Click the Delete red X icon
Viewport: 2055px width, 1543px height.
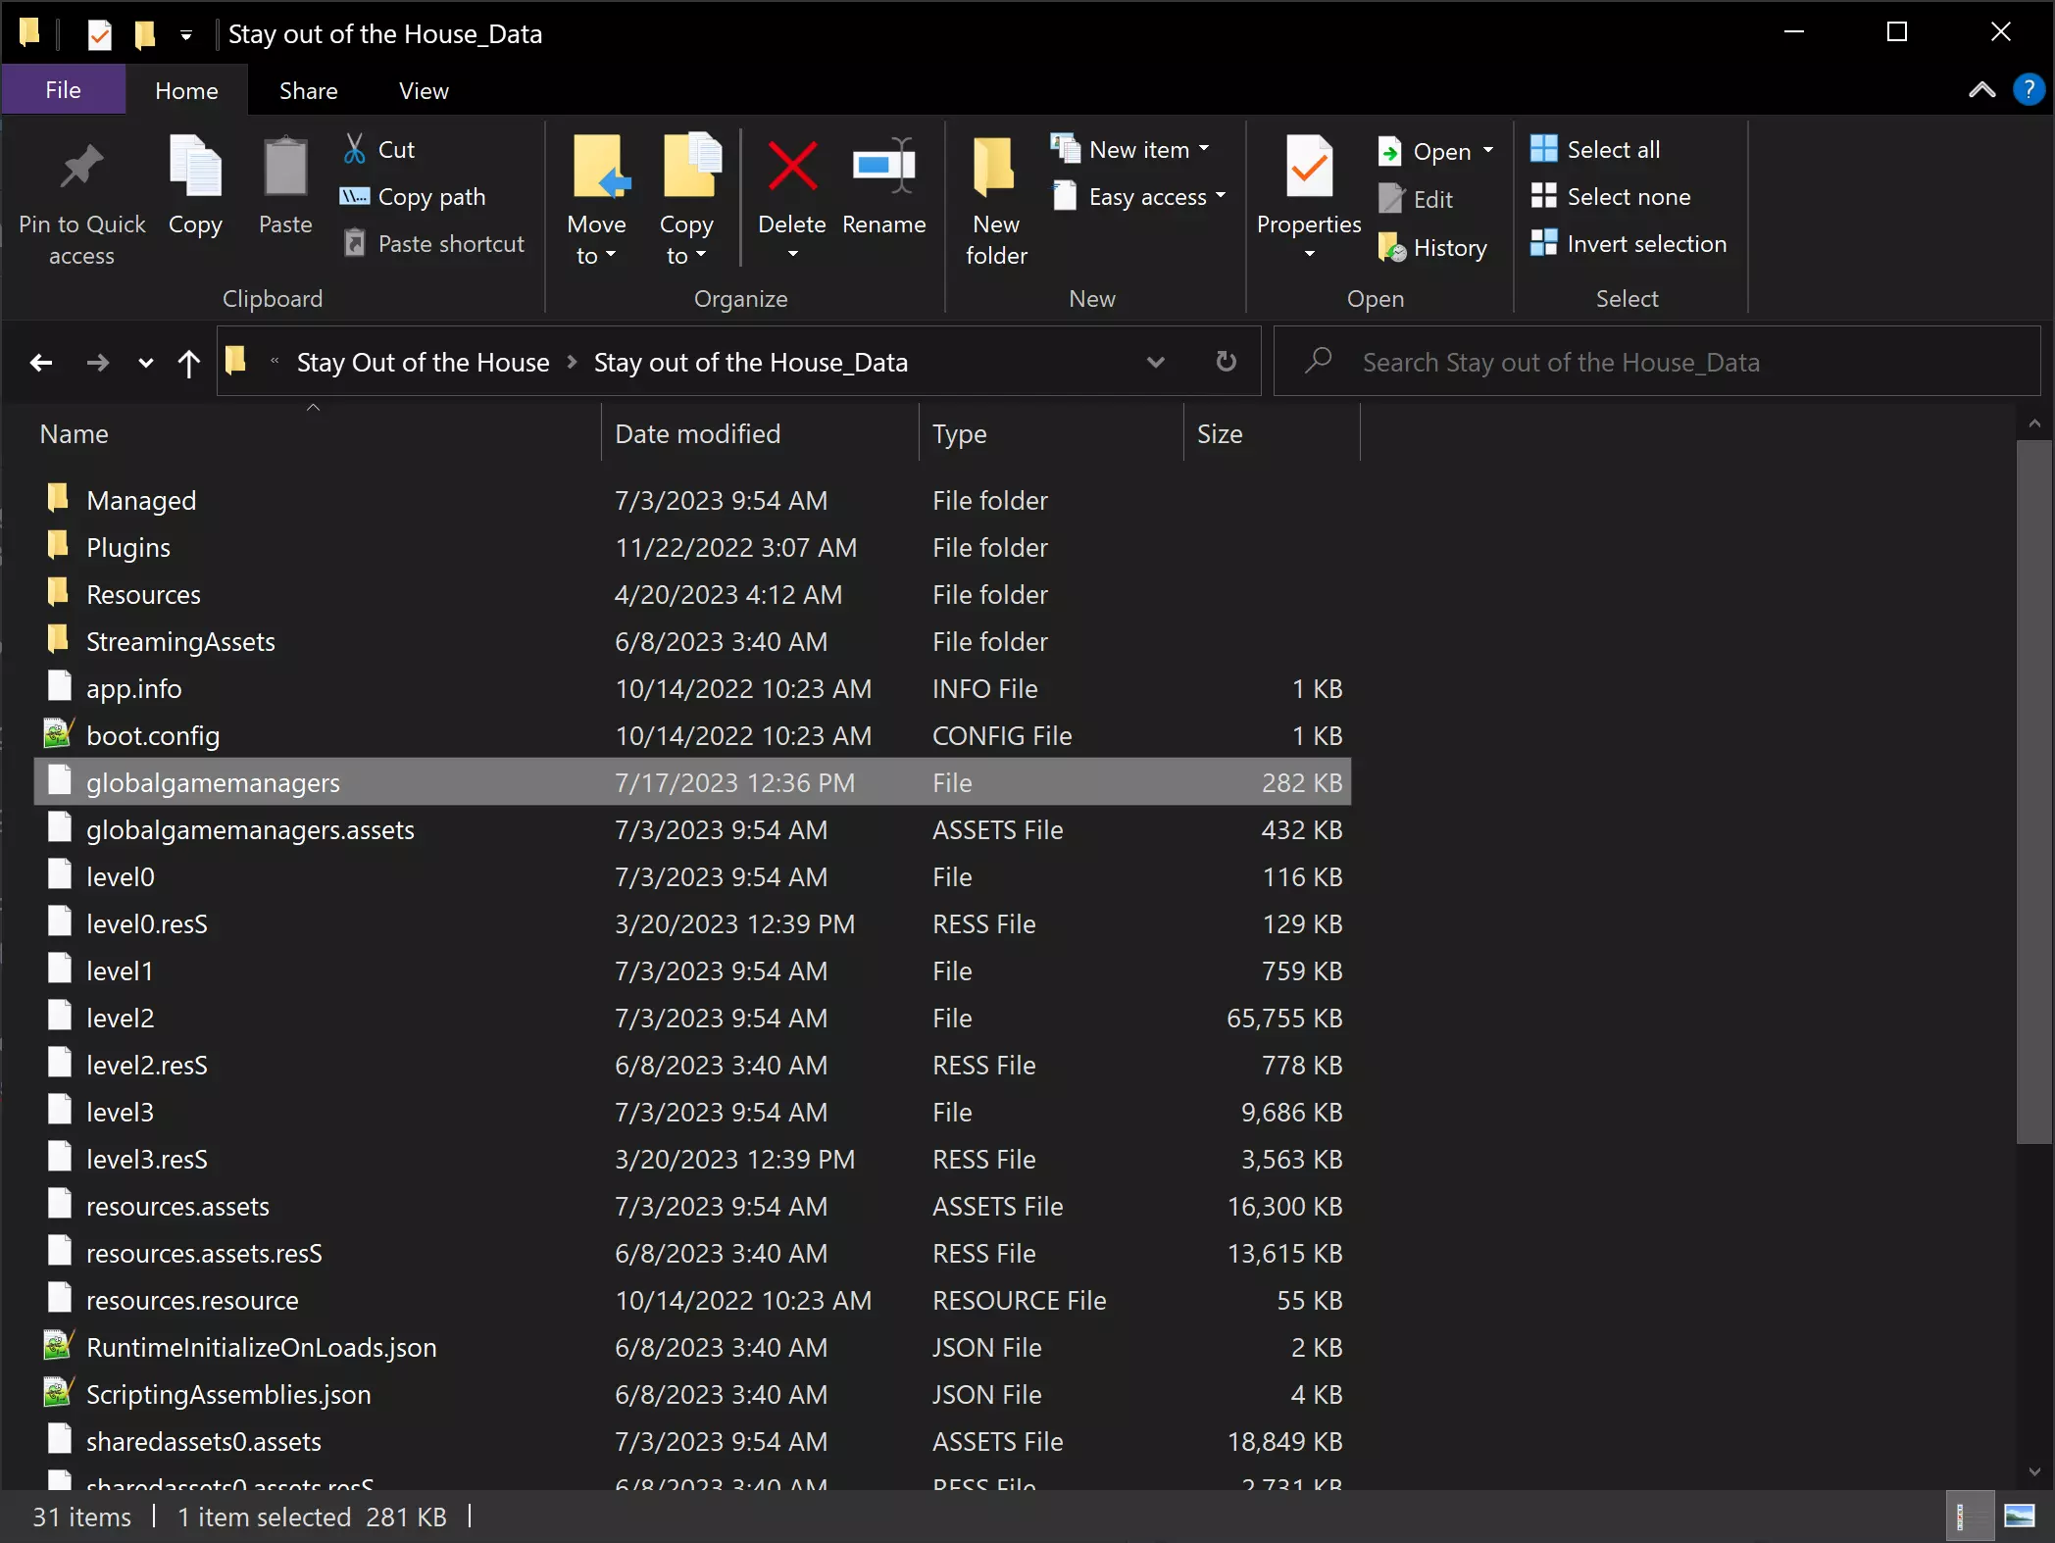[791, 167]
